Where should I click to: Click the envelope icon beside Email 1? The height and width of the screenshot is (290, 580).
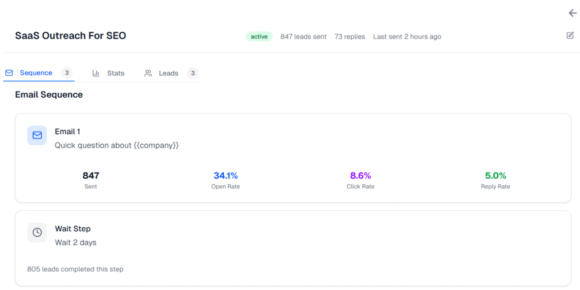(x=37, y=136)
